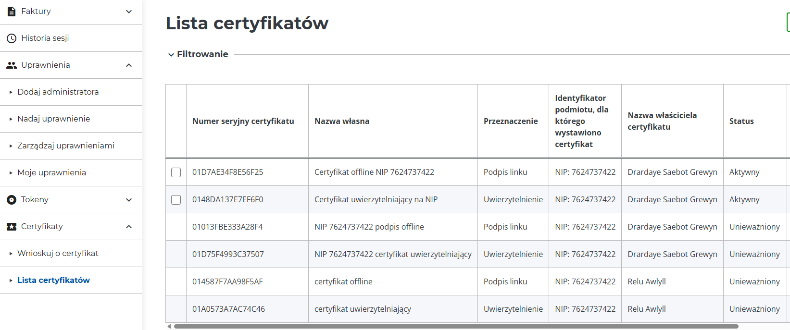This screenshot has height=330, width=790.
Task: Click the Tokeny circle icon
Action: pos(12,200)
